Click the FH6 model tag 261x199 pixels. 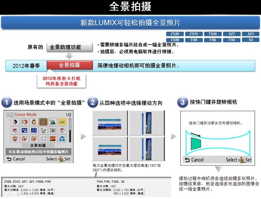(213, 40)
